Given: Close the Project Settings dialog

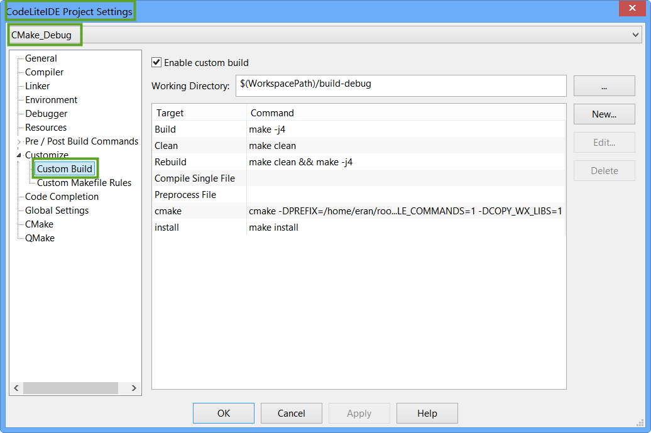Looking at the screenshot, I should pos(632,8).
